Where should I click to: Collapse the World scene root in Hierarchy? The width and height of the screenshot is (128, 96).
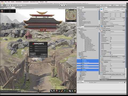pyautogui.click(x=78, y=10)
